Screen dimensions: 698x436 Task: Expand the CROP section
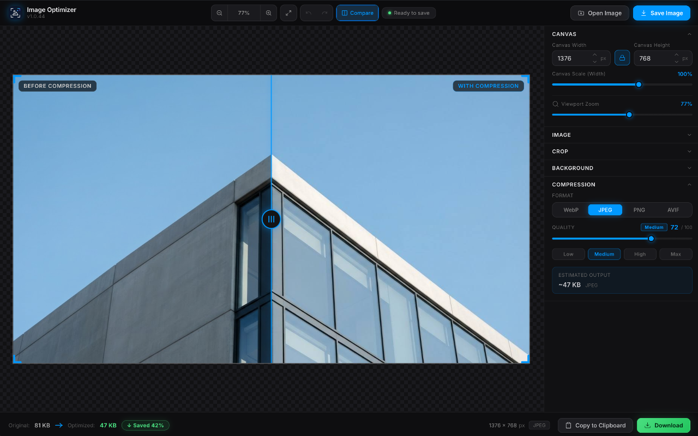622,152
